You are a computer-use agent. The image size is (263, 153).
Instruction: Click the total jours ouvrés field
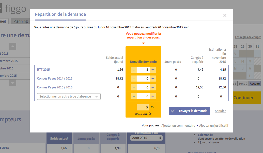pyautogui.click(x=143, y=107)
